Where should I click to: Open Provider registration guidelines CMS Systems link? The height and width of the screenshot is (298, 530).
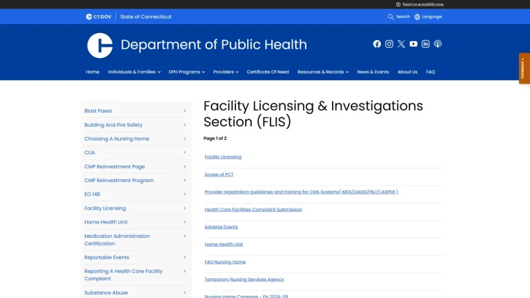301,192
